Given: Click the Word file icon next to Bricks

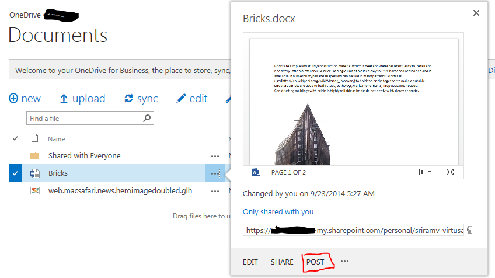Looking at the screenshot, I should click(x=34, y=173).
